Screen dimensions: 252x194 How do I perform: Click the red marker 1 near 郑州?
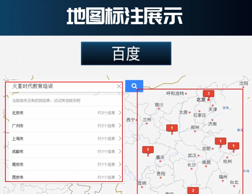tap(172, 128)
